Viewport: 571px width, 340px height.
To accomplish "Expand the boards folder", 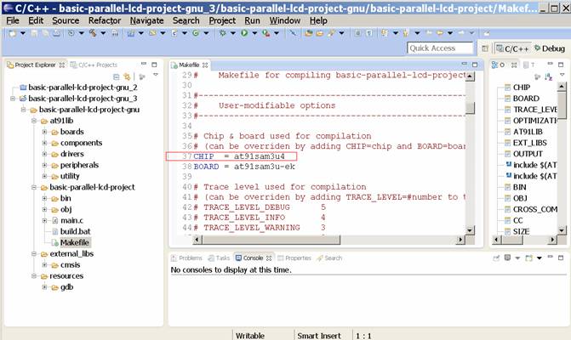I will pos(44,132).
